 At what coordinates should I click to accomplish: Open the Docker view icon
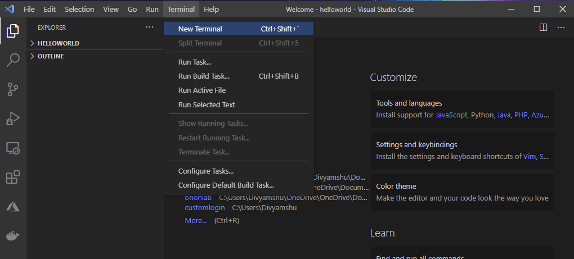tap(13, 235)
